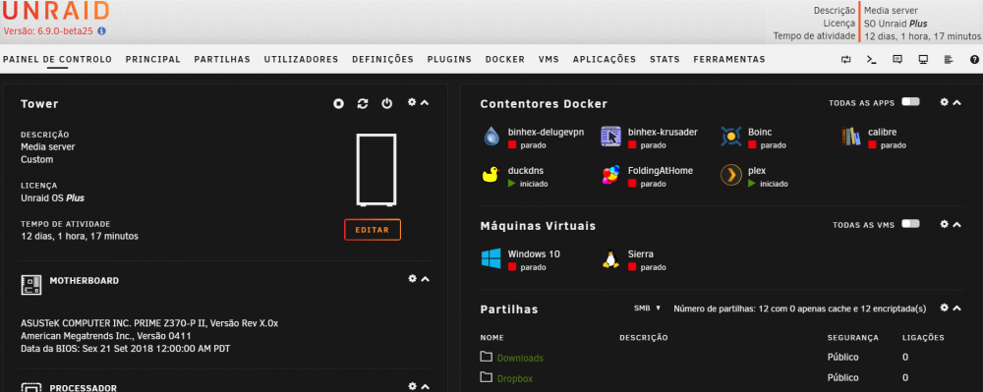Click the binhex-krusader container icon
Screen dimensions: 983x392
pyautogui.click(x=610, y=137)
